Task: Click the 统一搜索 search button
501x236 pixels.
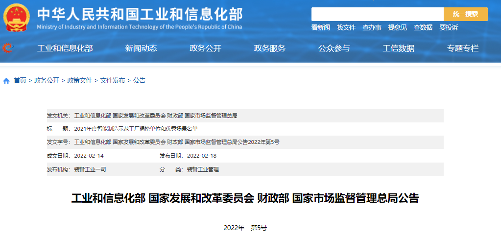Action: [x=466, y=14]
